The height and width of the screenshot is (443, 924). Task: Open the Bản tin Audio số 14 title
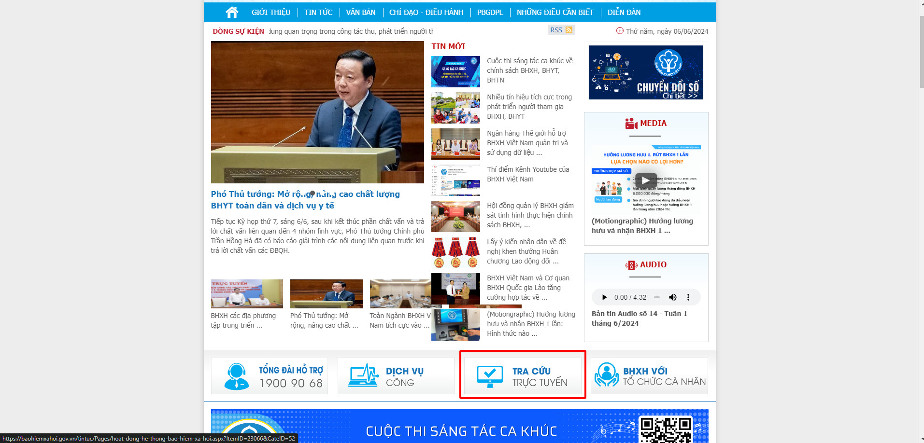(640, 318)
